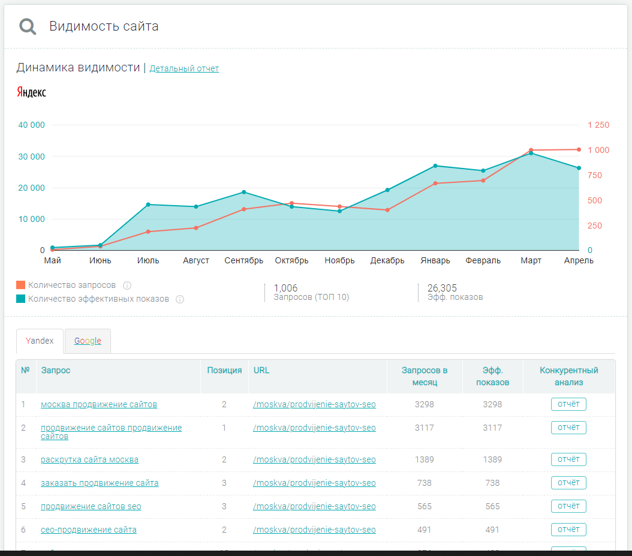Image resolution: width=632 pixels, height=556 pixels.
Task: Click the Март orange data point on chart
Action: pos(531,150)
